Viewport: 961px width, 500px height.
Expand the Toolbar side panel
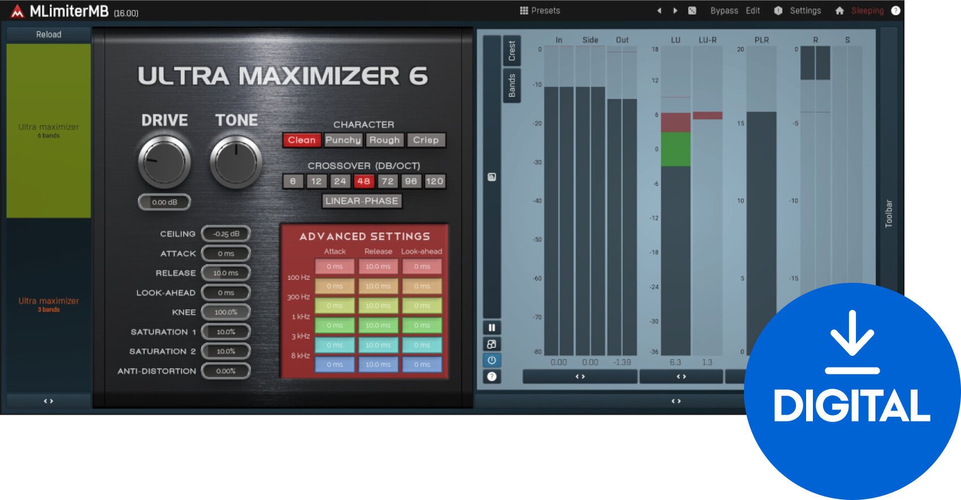coord(889,213)
